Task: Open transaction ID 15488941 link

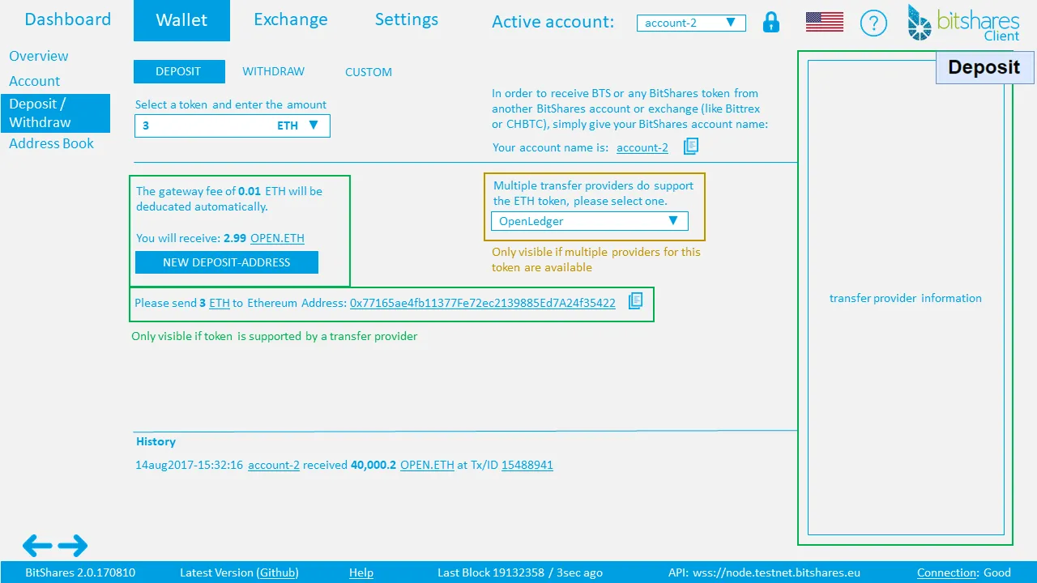Action: pos(527,465)
